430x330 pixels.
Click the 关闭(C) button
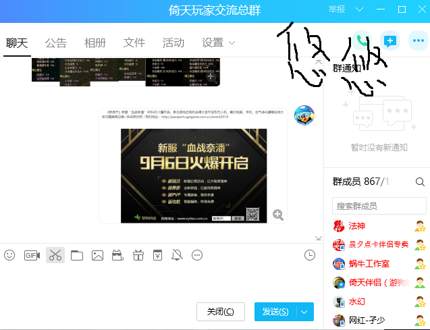pyautogui.click(x=220, y=311)
